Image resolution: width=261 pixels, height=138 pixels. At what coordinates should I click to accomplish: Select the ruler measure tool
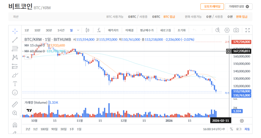15,104
